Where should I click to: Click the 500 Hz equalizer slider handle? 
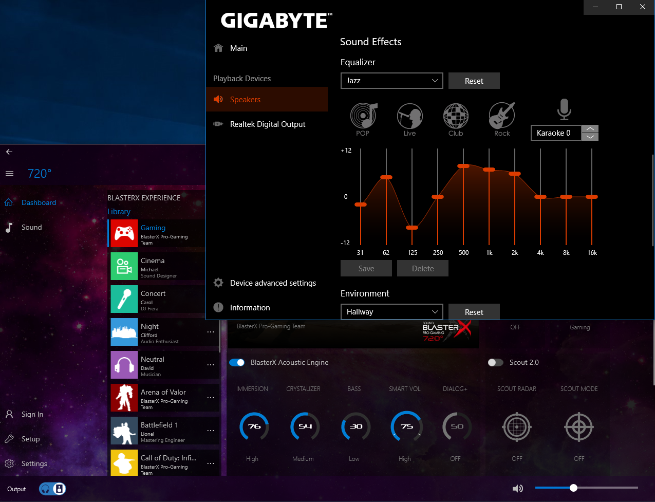[x=463, y=166]
